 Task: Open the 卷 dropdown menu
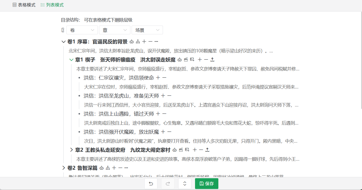(82, 30)
